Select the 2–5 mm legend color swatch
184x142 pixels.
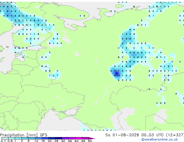(25, 138)
